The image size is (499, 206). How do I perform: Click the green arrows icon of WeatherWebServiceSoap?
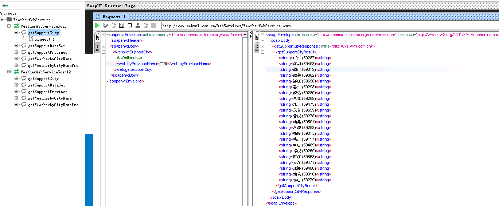click(x=16, y=26)
